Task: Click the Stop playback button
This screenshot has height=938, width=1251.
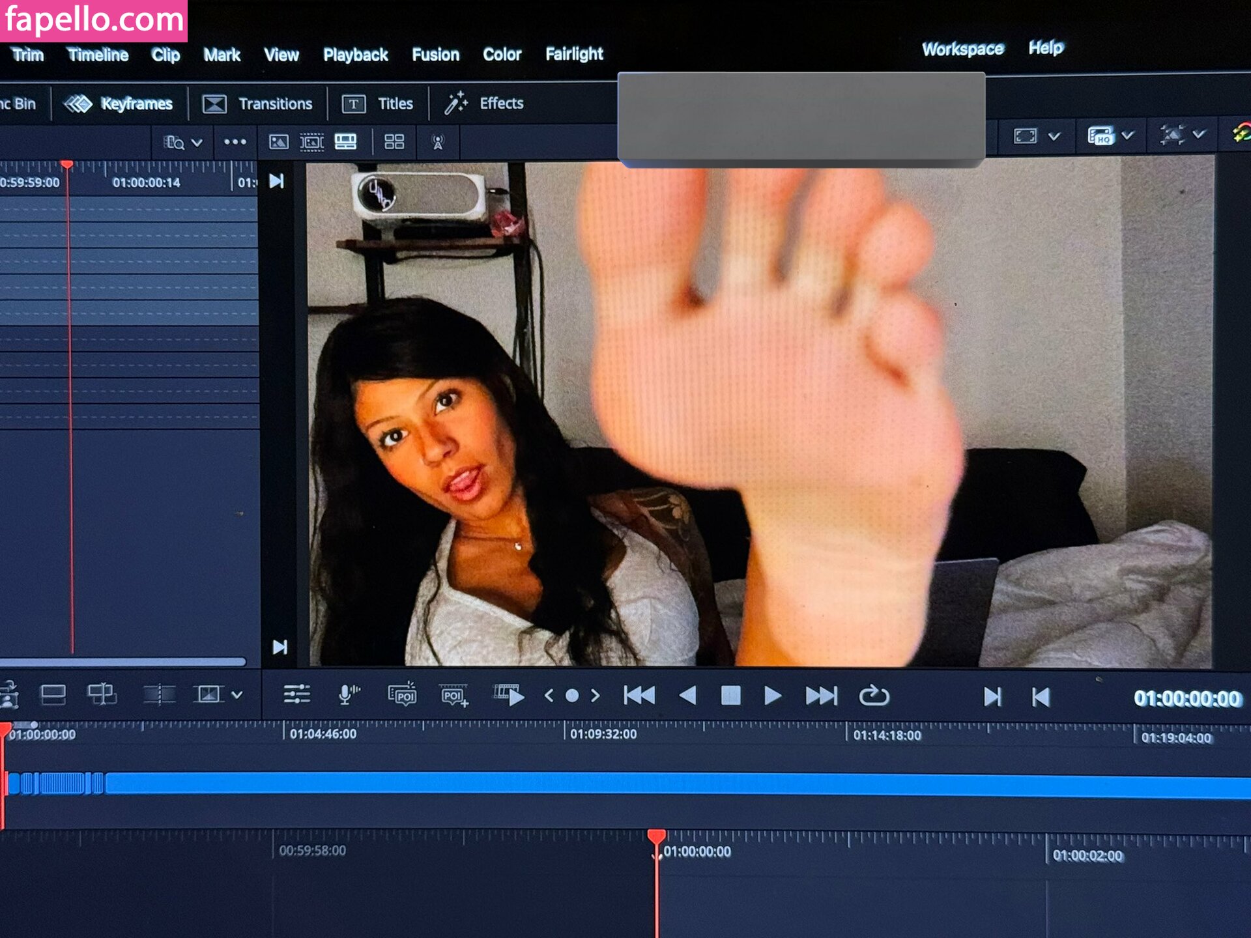Action: pyautogui.click(x=730, y=696)
